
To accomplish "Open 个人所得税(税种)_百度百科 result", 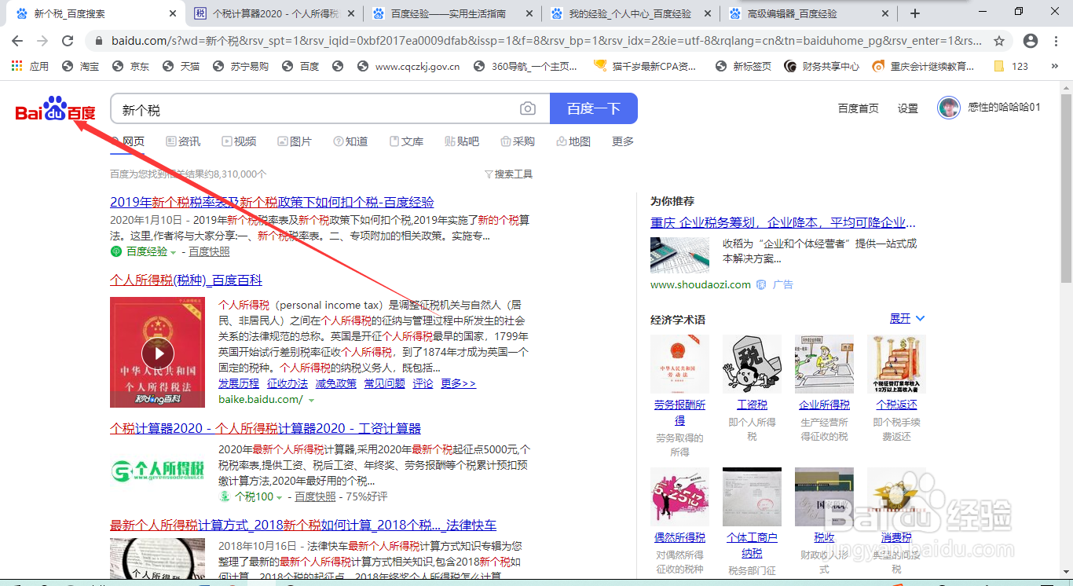I will click(186, 280).
